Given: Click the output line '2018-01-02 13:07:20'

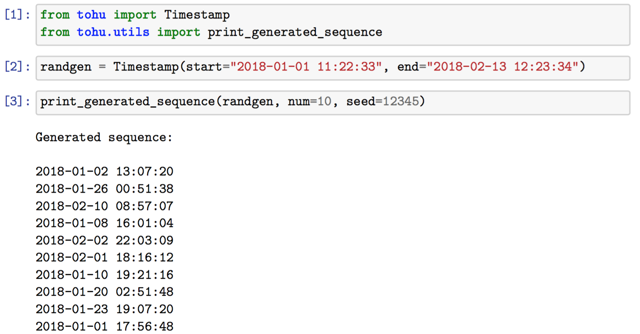Looking at the screenshot, I should coord(104,172).
